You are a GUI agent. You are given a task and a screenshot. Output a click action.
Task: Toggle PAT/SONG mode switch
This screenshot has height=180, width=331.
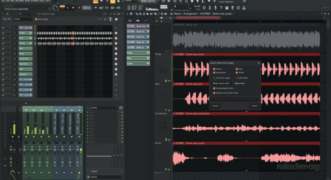[62, 8]
